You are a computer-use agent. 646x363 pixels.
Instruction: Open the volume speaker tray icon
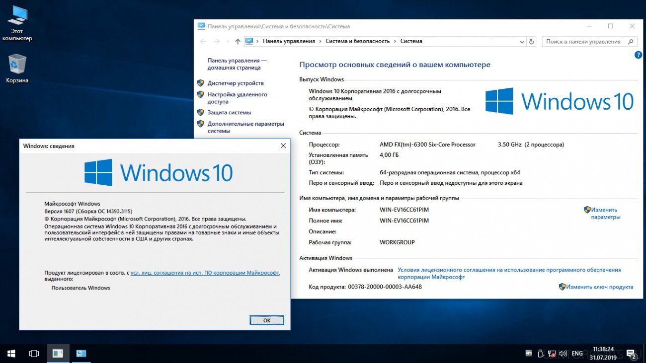[563, 354]
